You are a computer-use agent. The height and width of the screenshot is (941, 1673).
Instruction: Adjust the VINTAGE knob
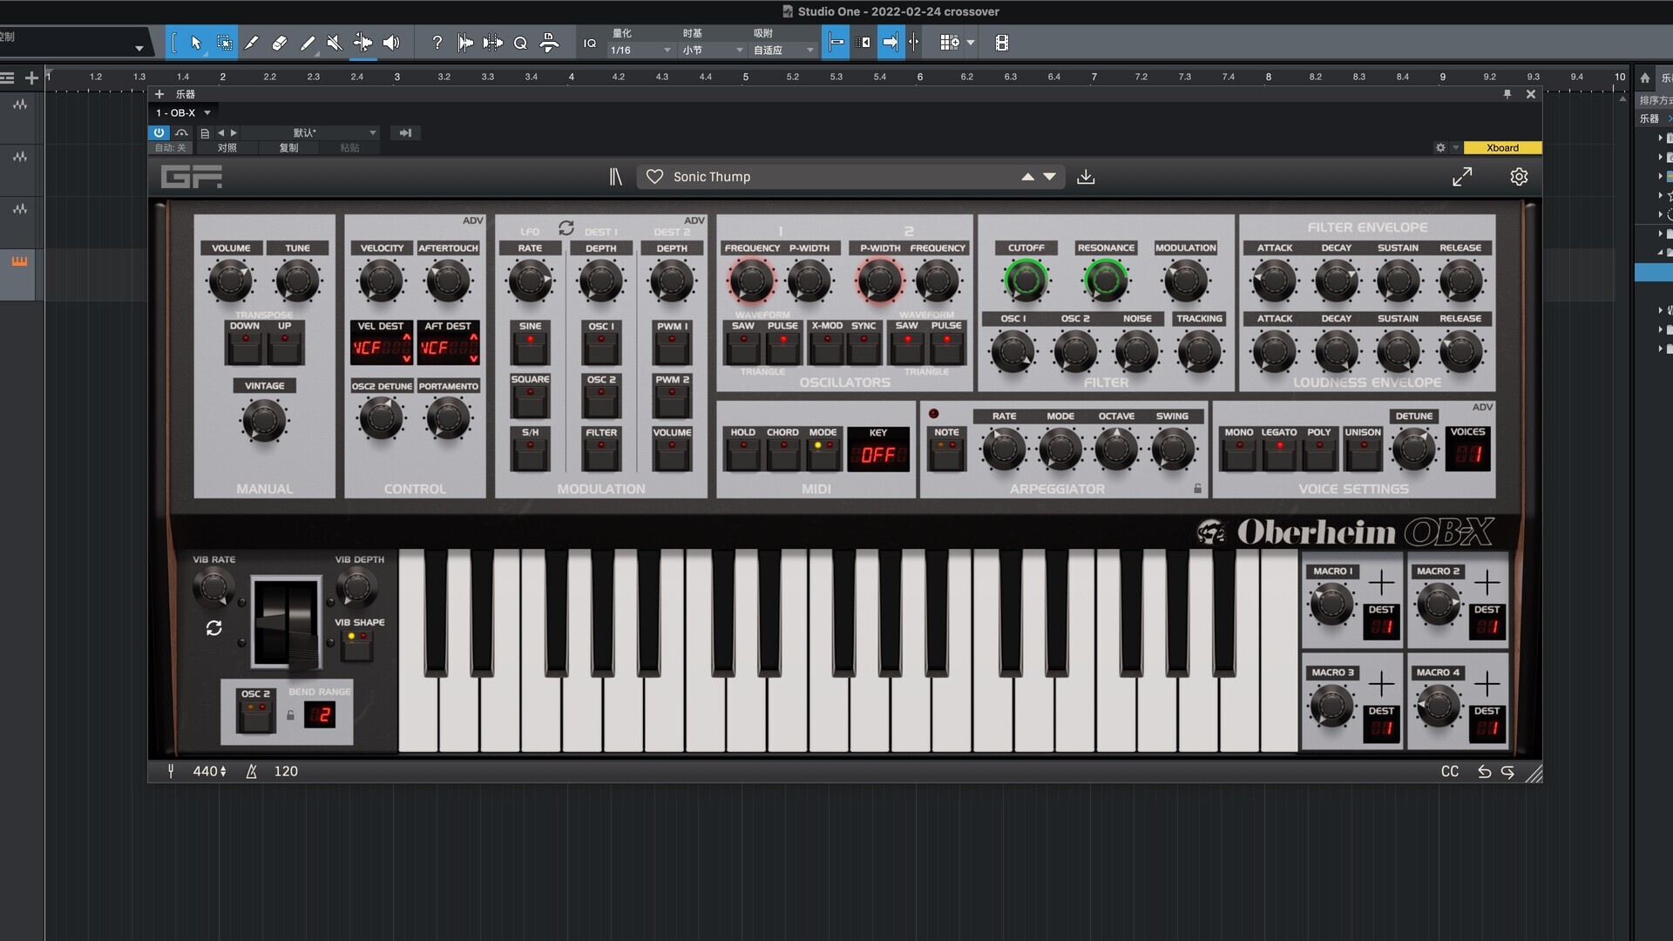264,422
